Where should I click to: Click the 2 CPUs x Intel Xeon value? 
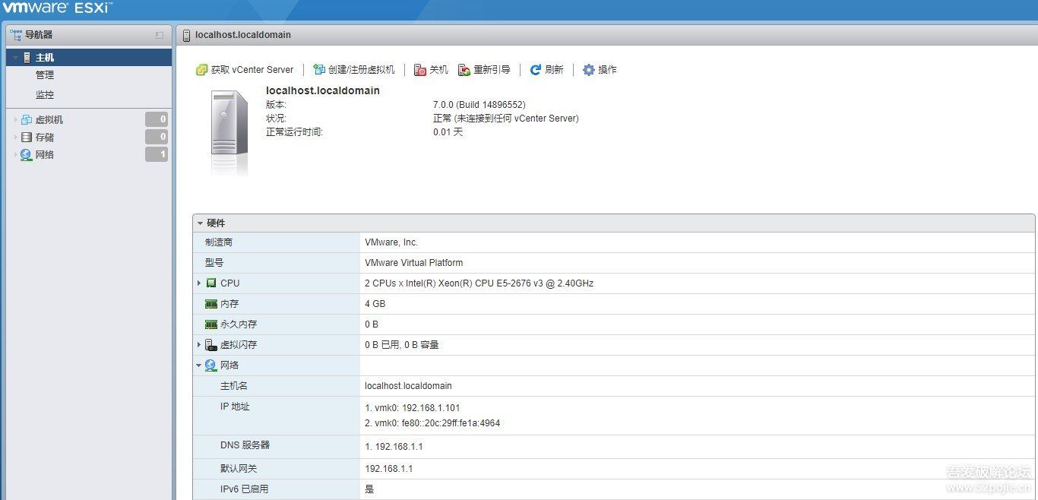479,283
